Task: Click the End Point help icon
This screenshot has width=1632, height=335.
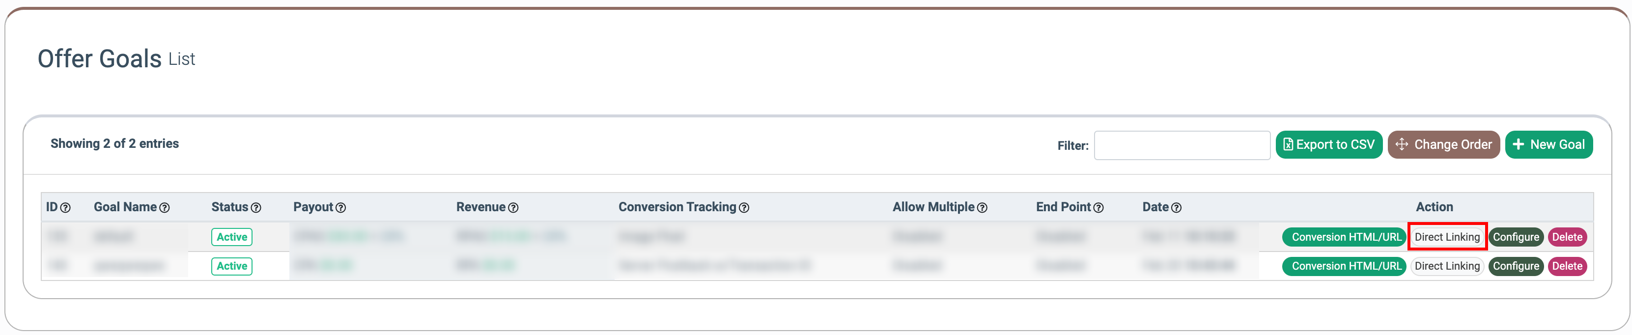Action: click(1098, 208)
